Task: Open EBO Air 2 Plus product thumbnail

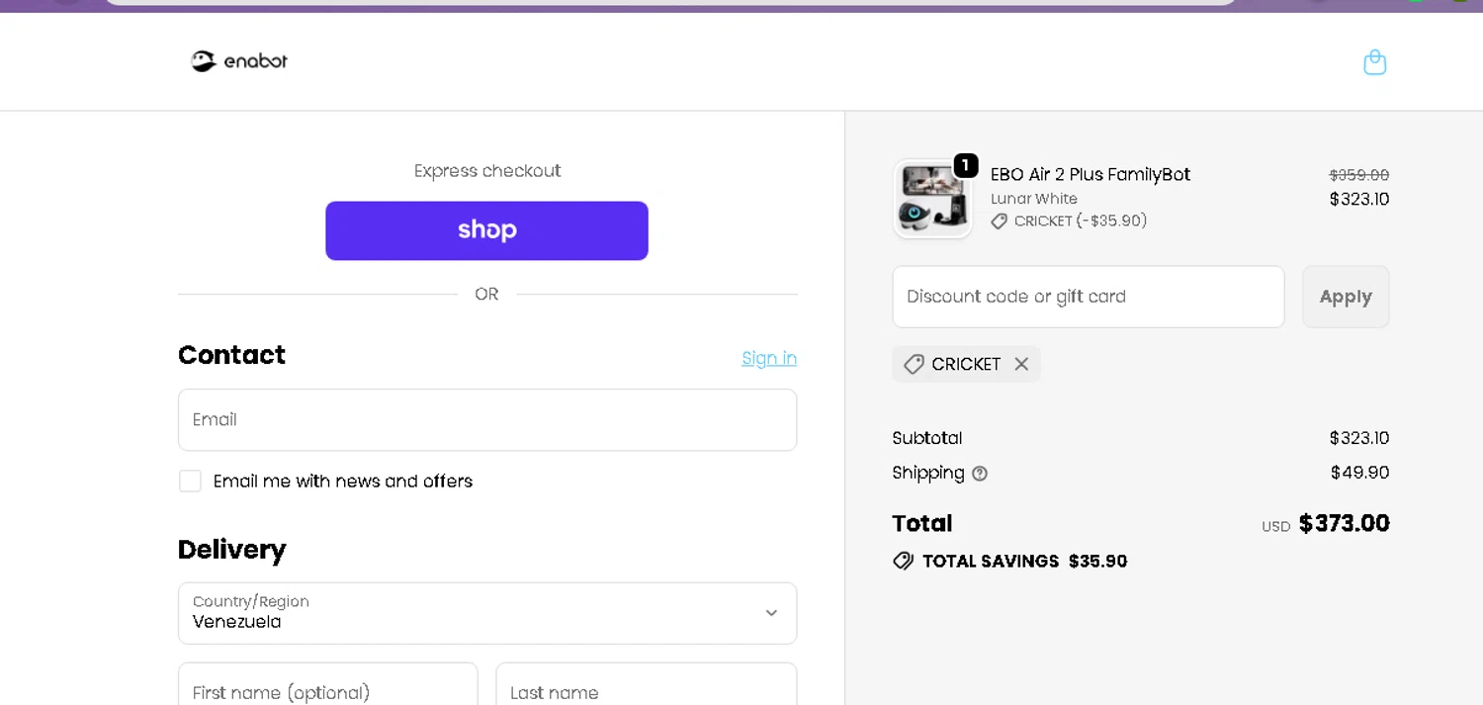Action: 932,200
